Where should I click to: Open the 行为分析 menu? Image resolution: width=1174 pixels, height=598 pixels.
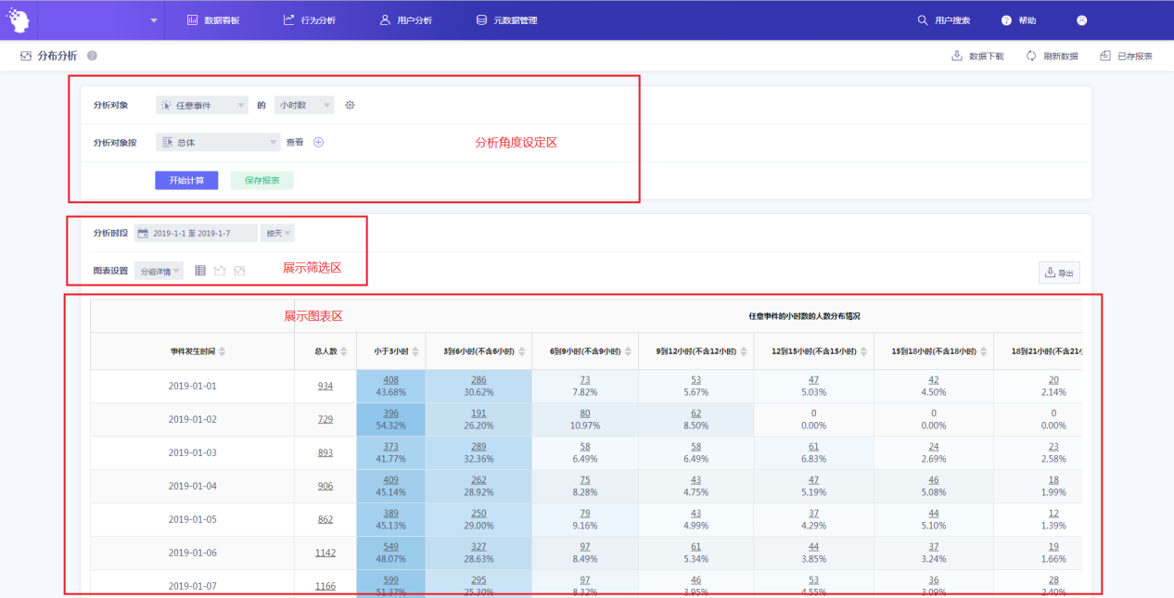pos(311,20)
